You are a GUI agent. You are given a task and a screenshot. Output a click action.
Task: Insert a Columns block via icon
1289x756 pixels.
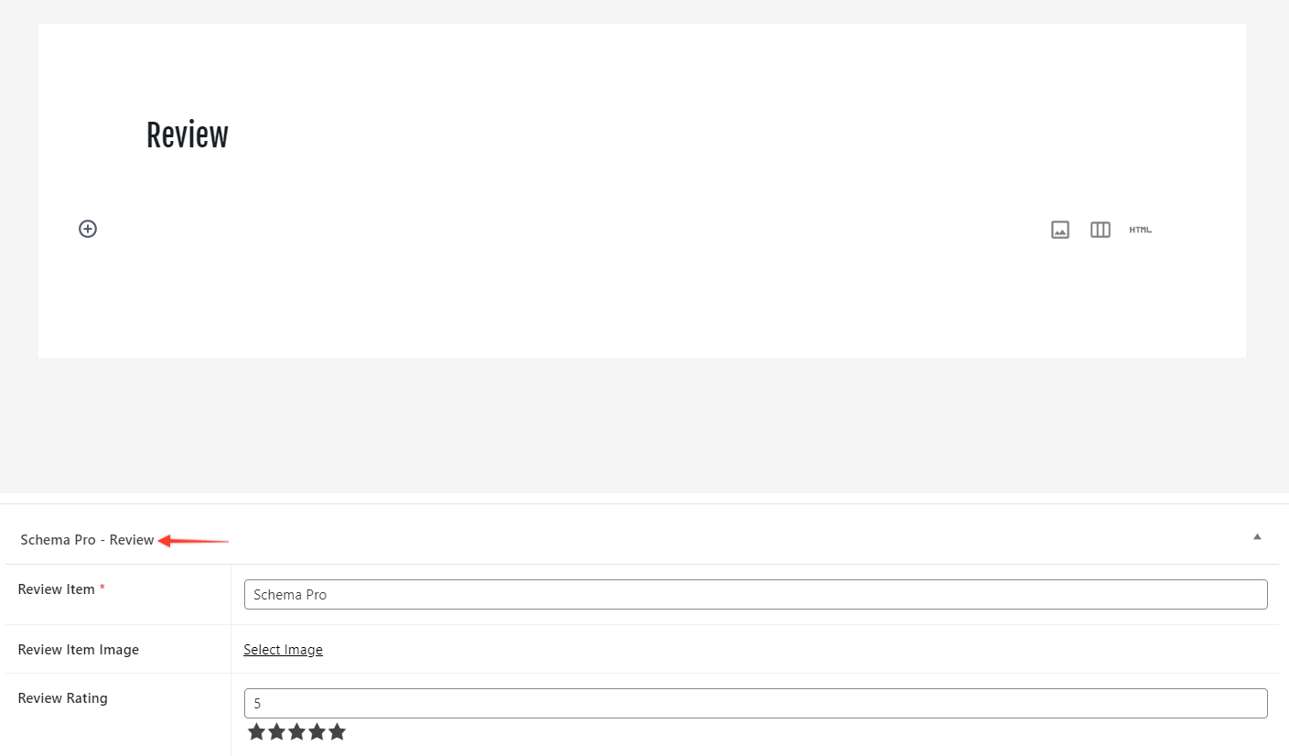[x=1101, y=230]
